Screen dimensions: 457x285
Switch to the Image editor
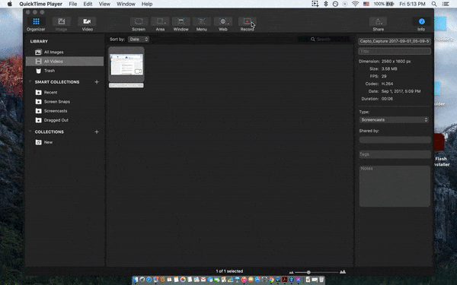[61, 24]
